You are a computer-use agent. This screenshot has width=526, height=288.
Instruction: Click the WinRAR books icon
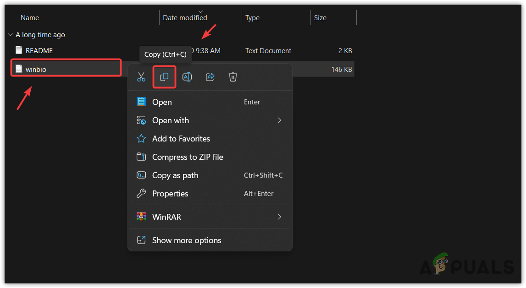coord(141,217)
